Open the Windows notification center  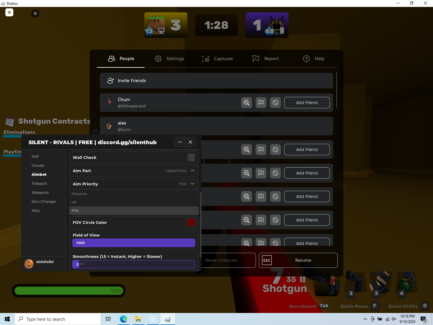coord(424,319)
